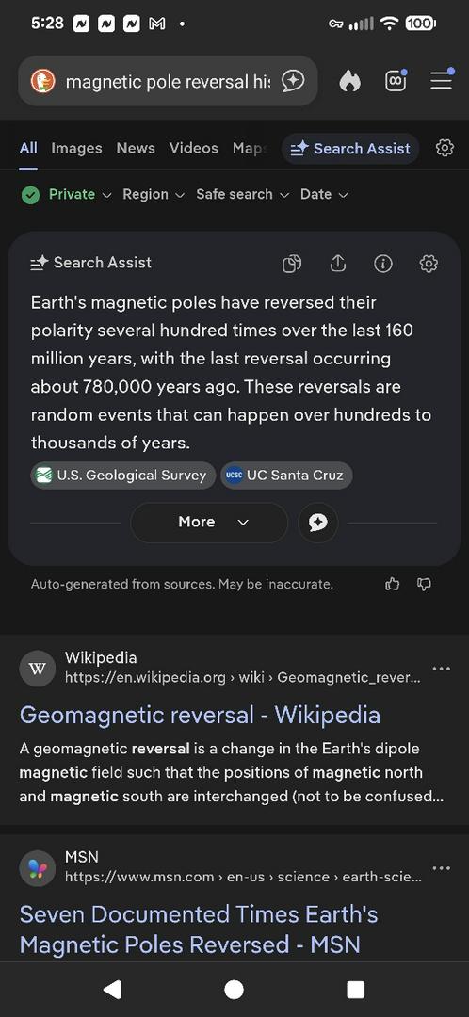Open the browser hamburger menu
The width and height of the screenshot is (469, 1017).
coord(442,80)
